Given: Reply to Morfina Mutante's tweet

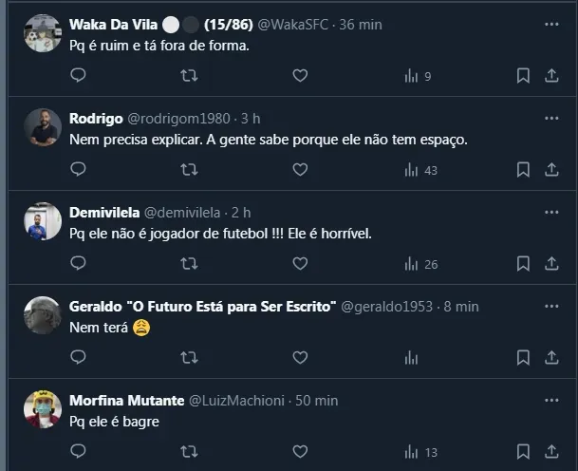Looking at the screenshot, I should (x=78, y=452).
